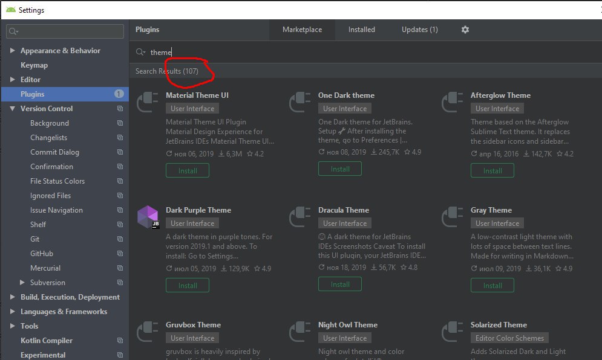Viewport: 602px width, 360px height.
Task: Click the project-level icon beside Commit Dialog
Action: (120, 152)
